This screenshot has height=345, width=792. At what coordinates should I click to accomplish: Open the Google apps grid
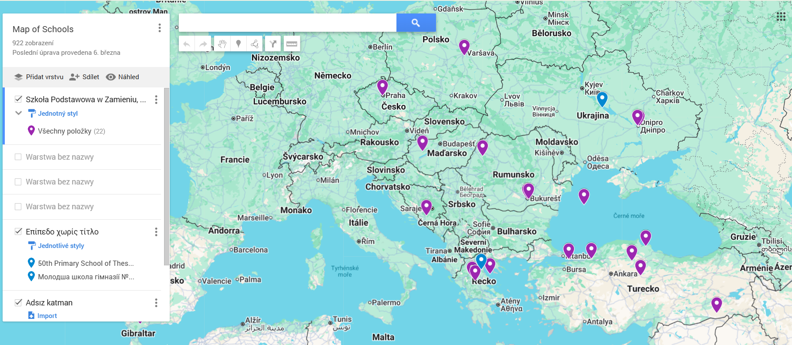pos(781,17)
